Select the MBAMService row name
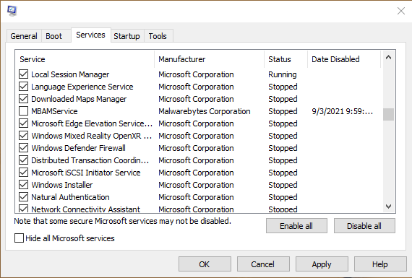Screen dimensions: 412x278 click(x=54, y=111)
